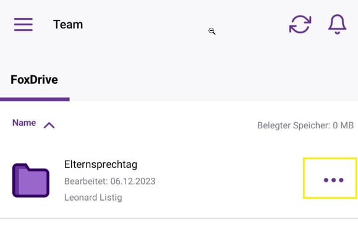
Task: Click the purple underline below FoxDrive
Action: click(x=35, y=99)
